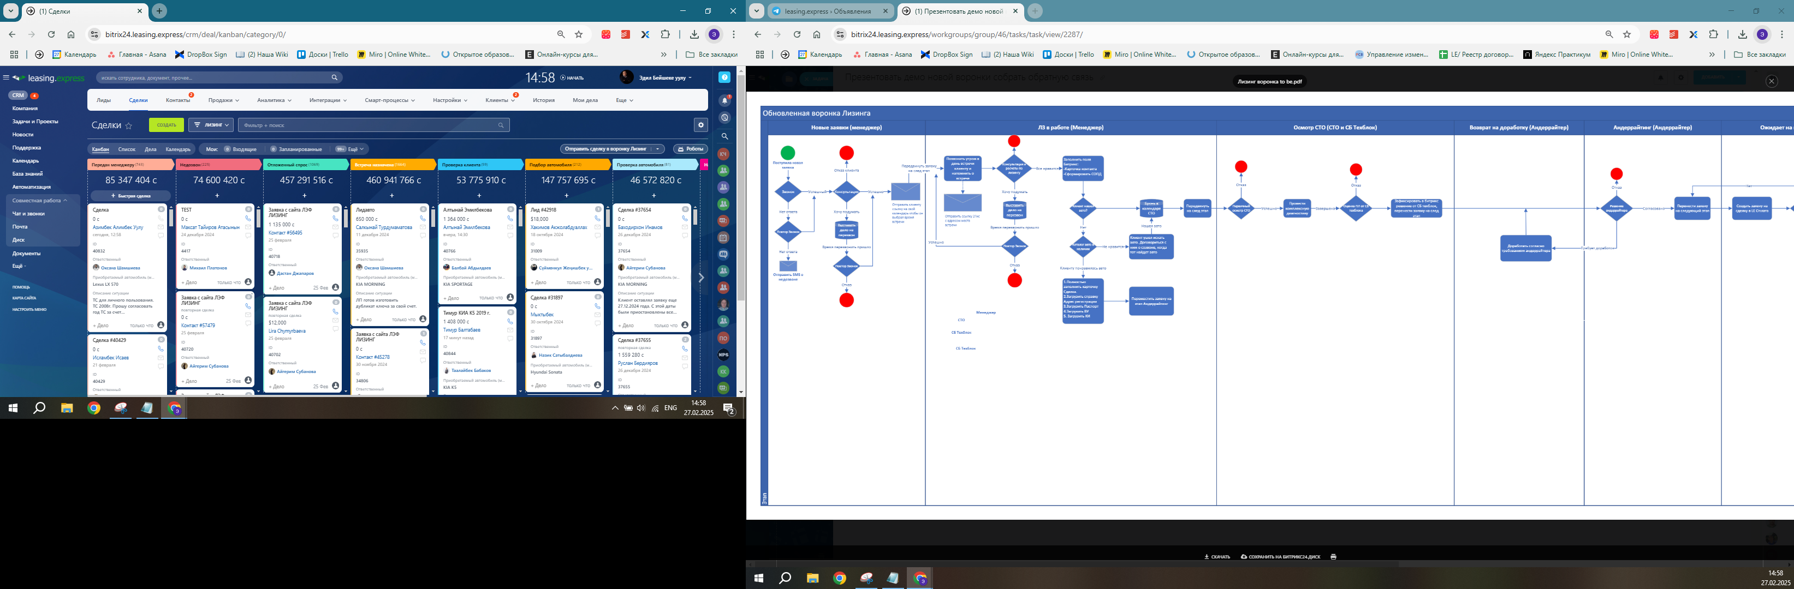1794x589 pixels.
Task: Open the Лиды tab in CRM menu
Action: point(104,100)
